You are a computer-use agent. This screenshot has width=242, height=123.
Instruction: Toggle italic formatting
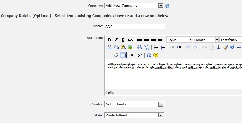click(116, 40)
